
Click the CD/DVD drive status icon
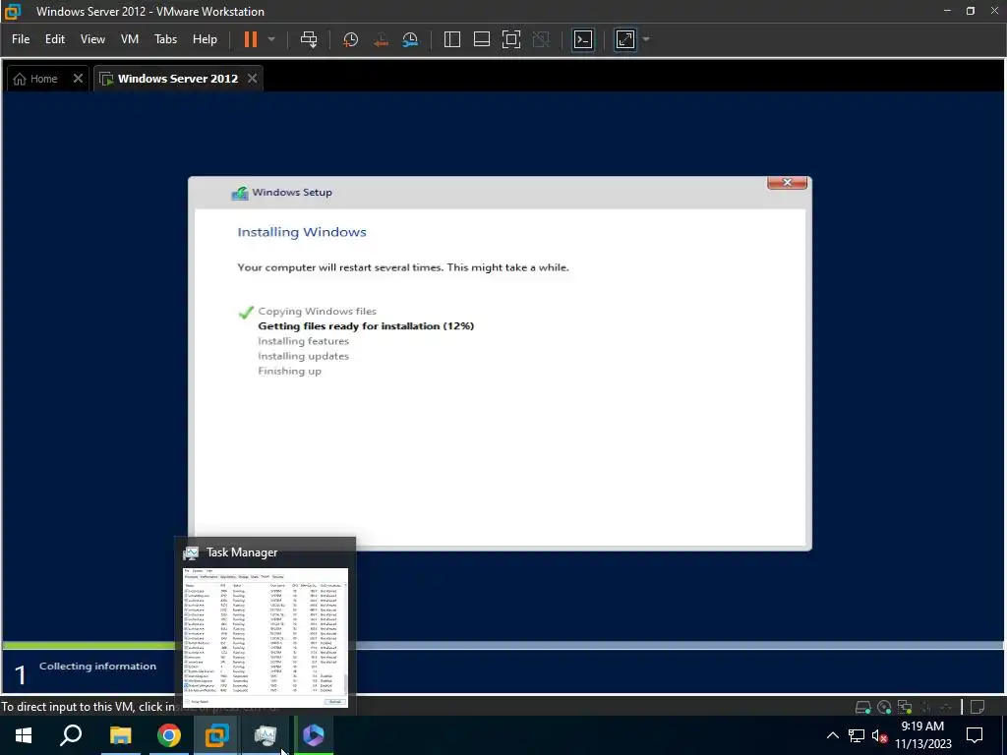884,707
